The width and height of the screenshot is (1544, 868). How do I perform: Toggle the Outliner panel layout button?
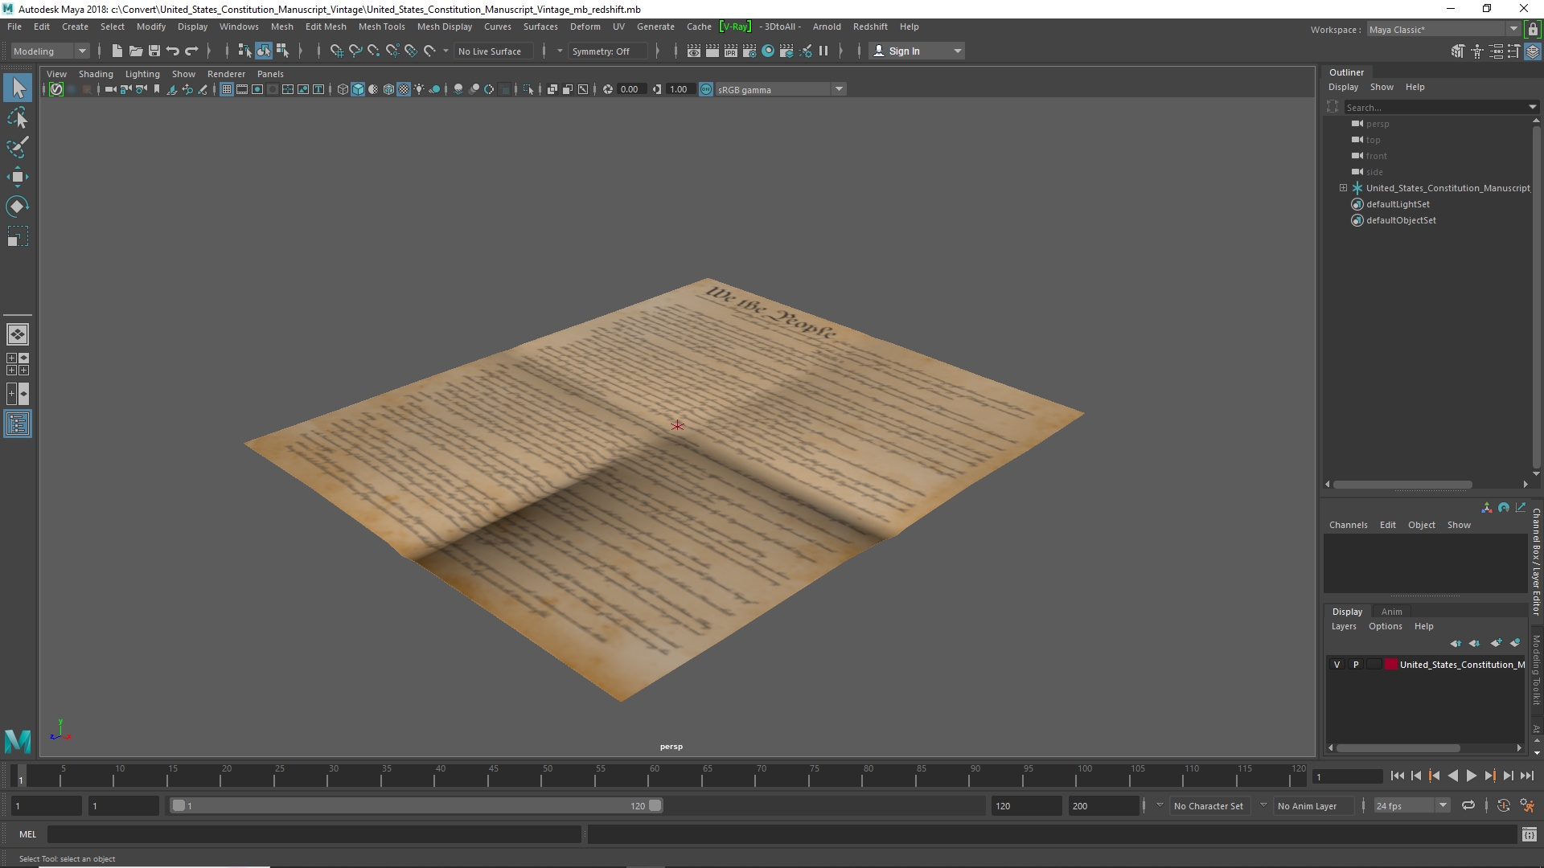pyautogui.click(x=18, y=424)
